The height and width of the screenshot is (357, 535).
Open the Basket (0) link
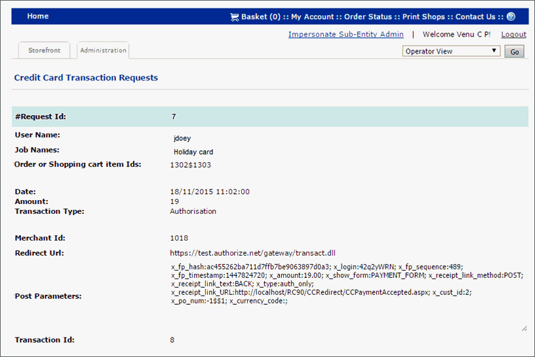(260, 17)
